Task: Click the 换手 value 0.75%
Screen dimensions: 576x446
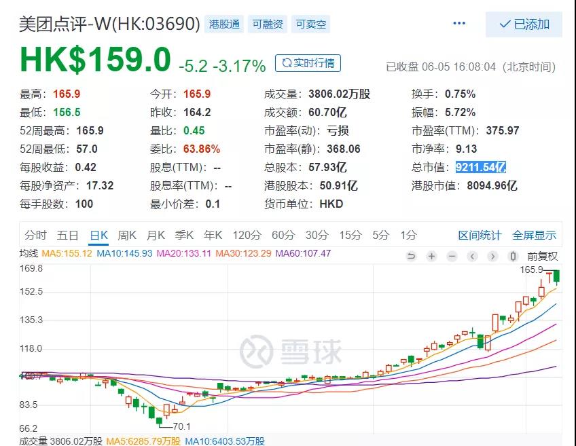Action: point(460,94)
